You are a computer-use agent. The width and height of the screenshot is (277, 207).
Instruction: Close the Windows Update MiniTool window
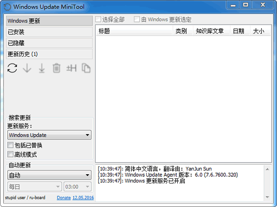pos(263,5)
